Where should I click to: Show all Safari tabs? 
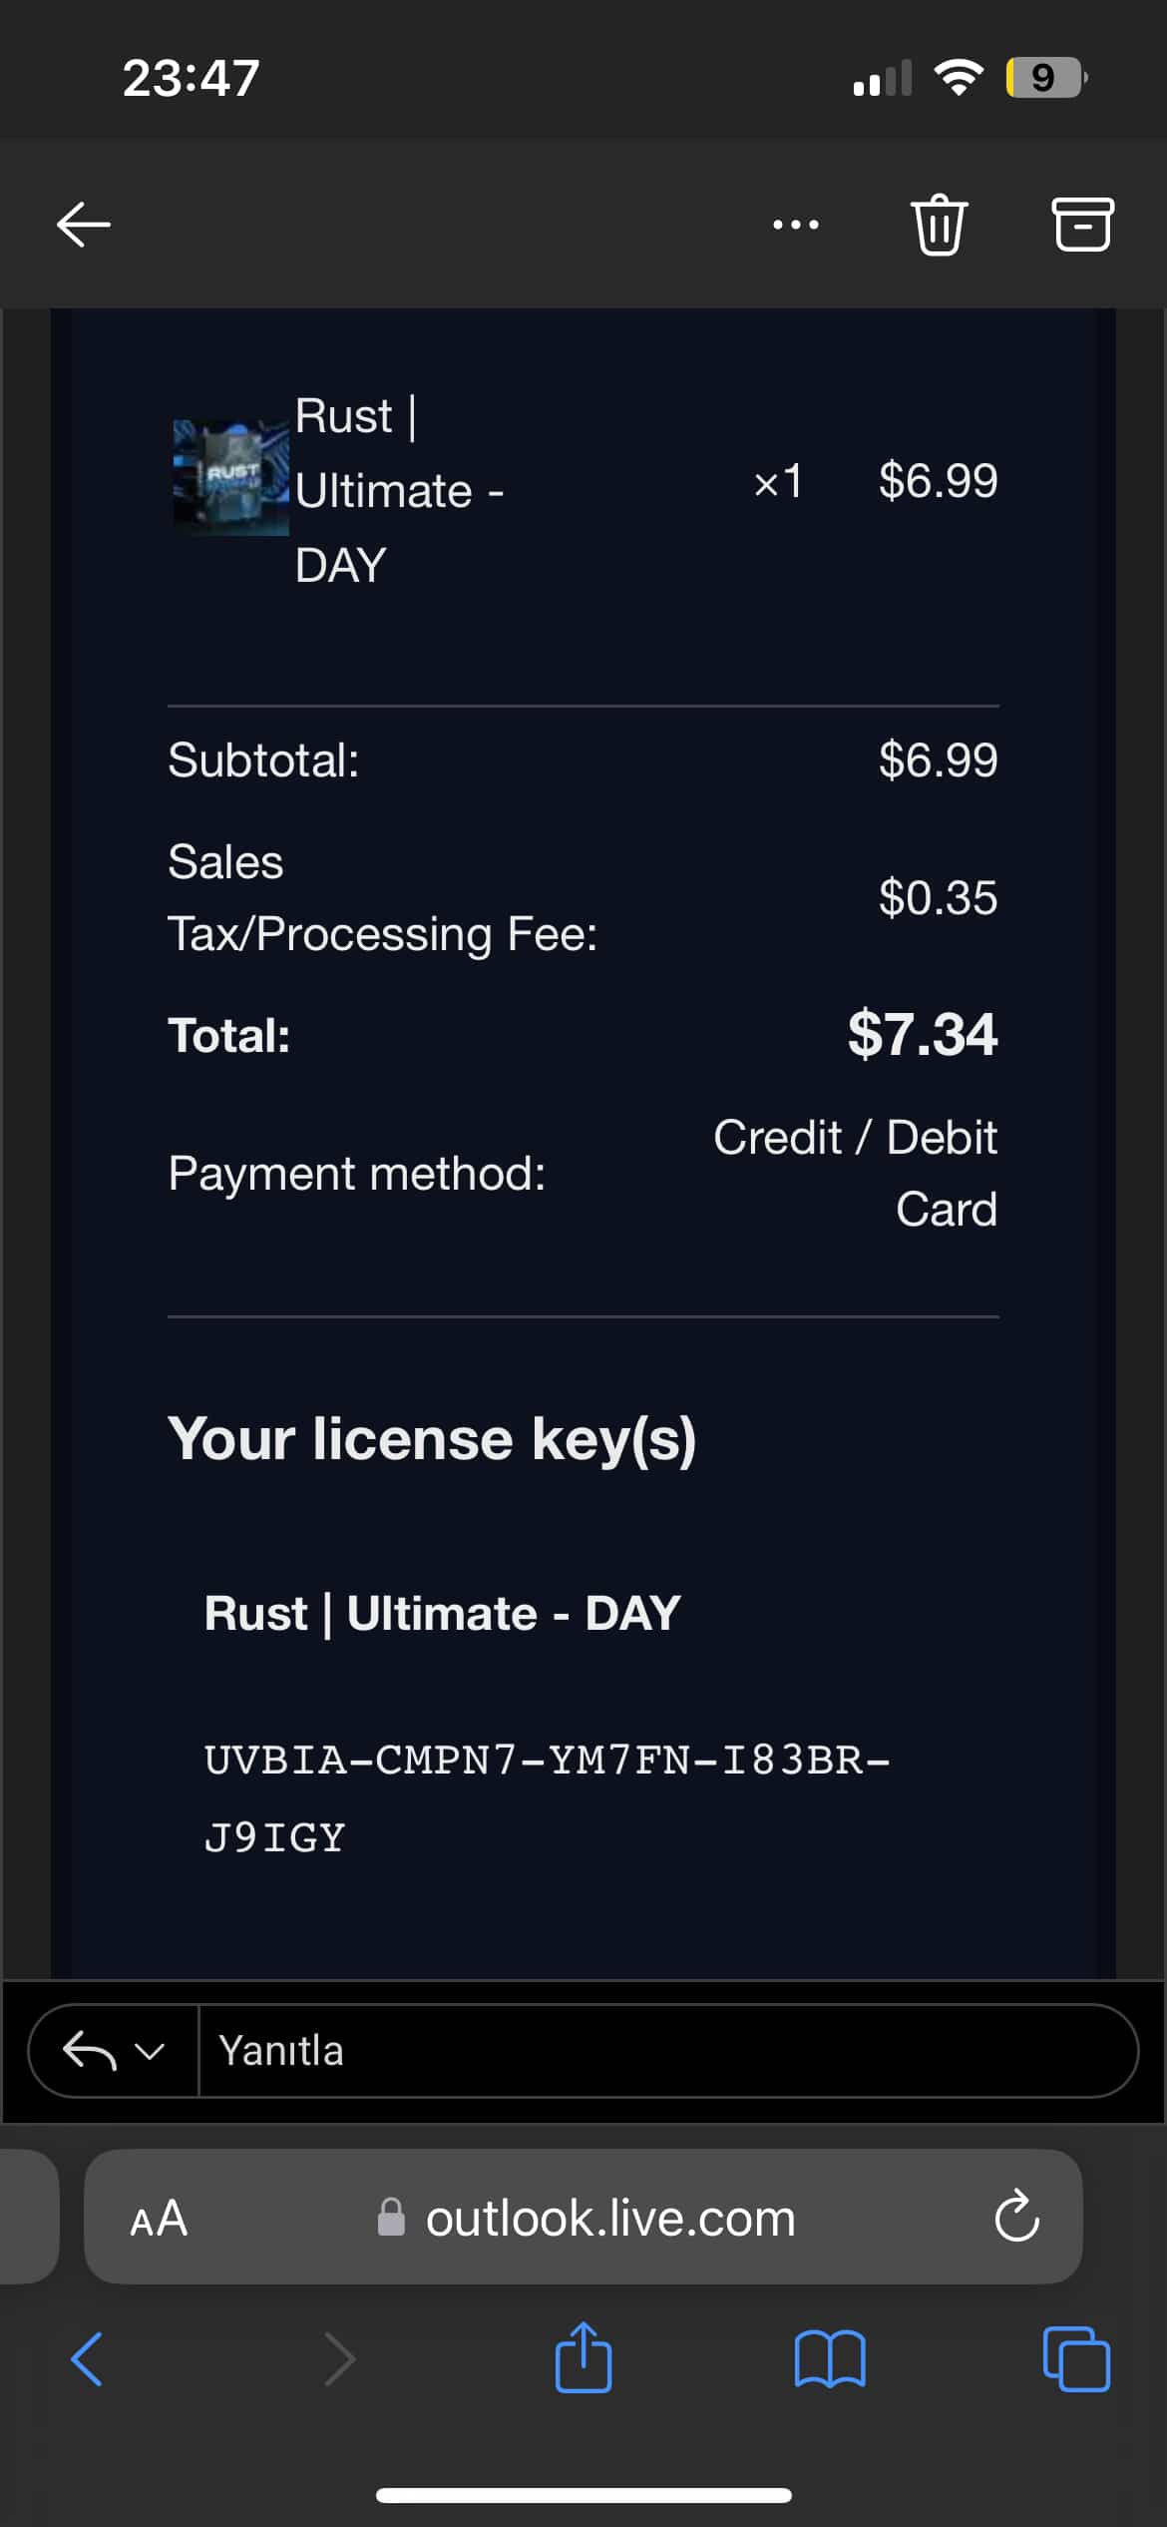point(1076,2359)
